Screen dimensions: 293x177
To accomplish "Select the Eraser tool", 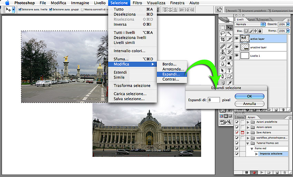I will point(223,58).
